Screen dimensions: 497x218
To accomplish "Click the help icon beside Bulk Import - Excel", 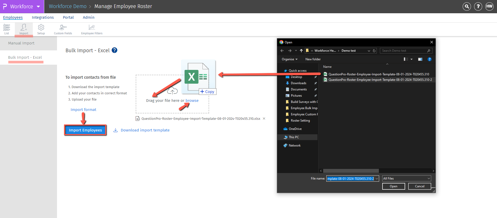I will [114, 50].
